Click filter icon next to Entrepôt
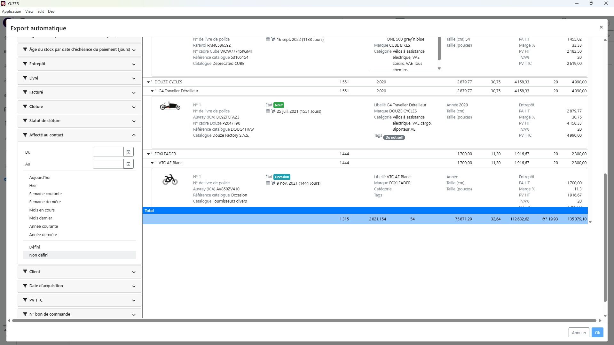The image size is (614, 345). coord(25,64)
